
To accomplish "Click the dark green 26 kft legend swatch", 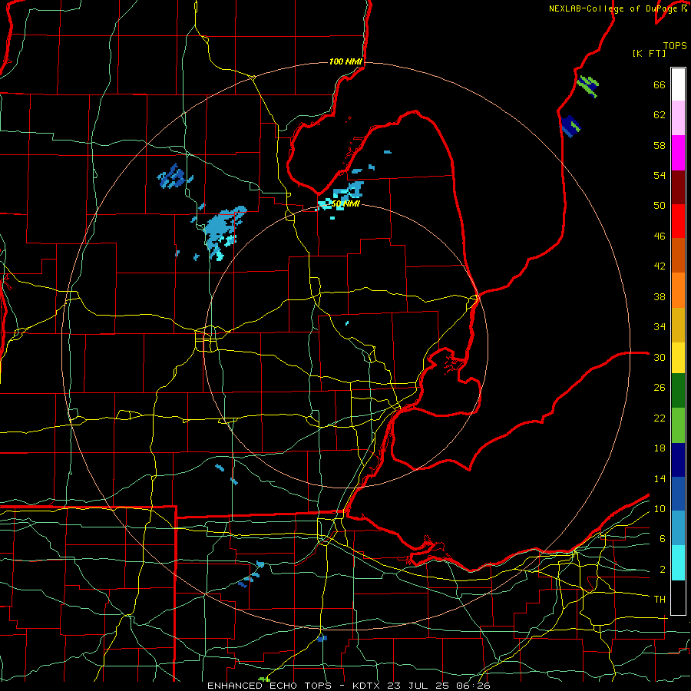I will (x=678, y=391).
